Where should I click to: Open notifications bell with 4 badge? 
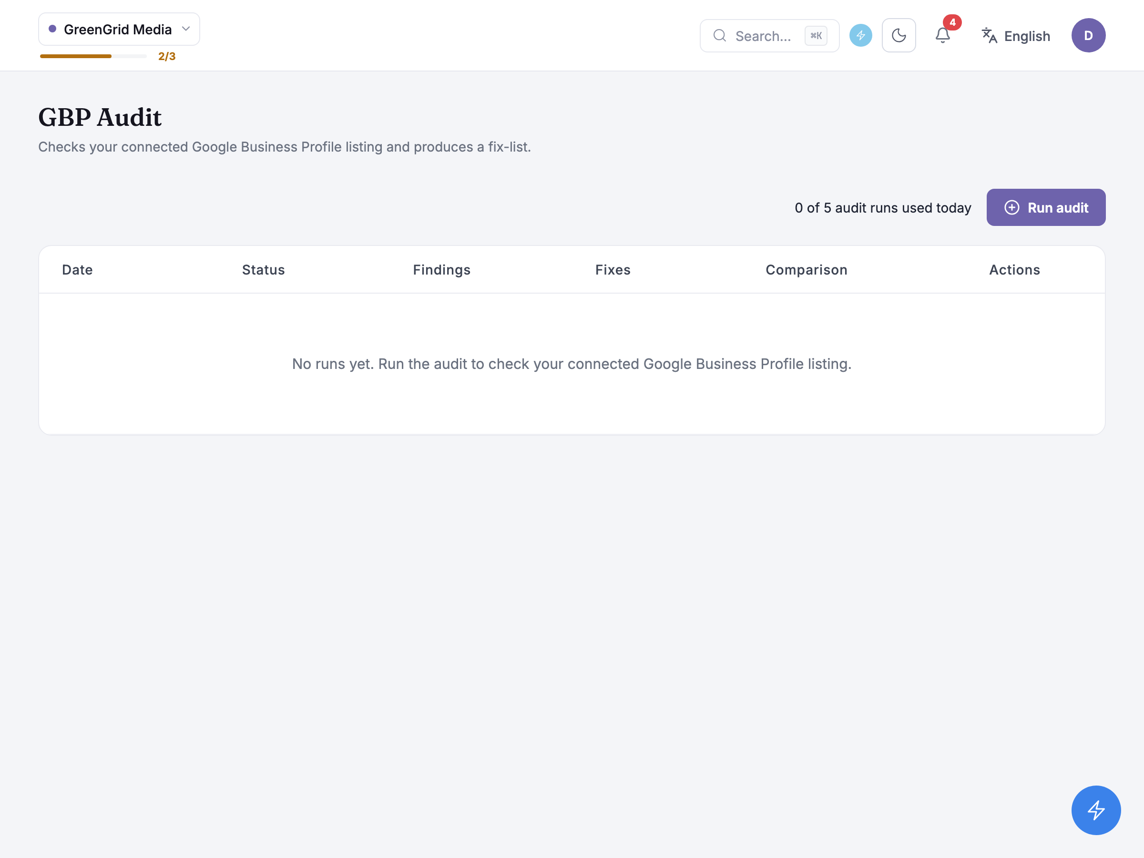(x=943, y=35)
